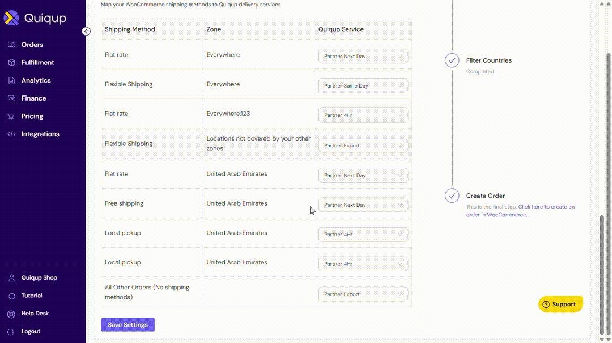612x343 pixels.
Task: Open service dropdown for Everywhere.123 zone
Action: click(x=363, y=115)
